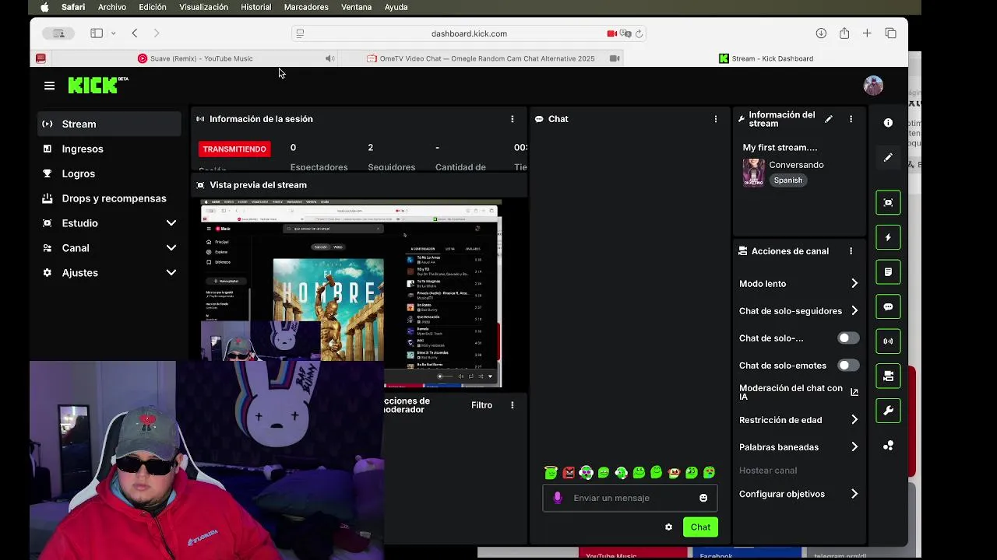This screenshot has width=997, height=560.
Task: Open the profile avatar menu
Action: coord(873,86)
